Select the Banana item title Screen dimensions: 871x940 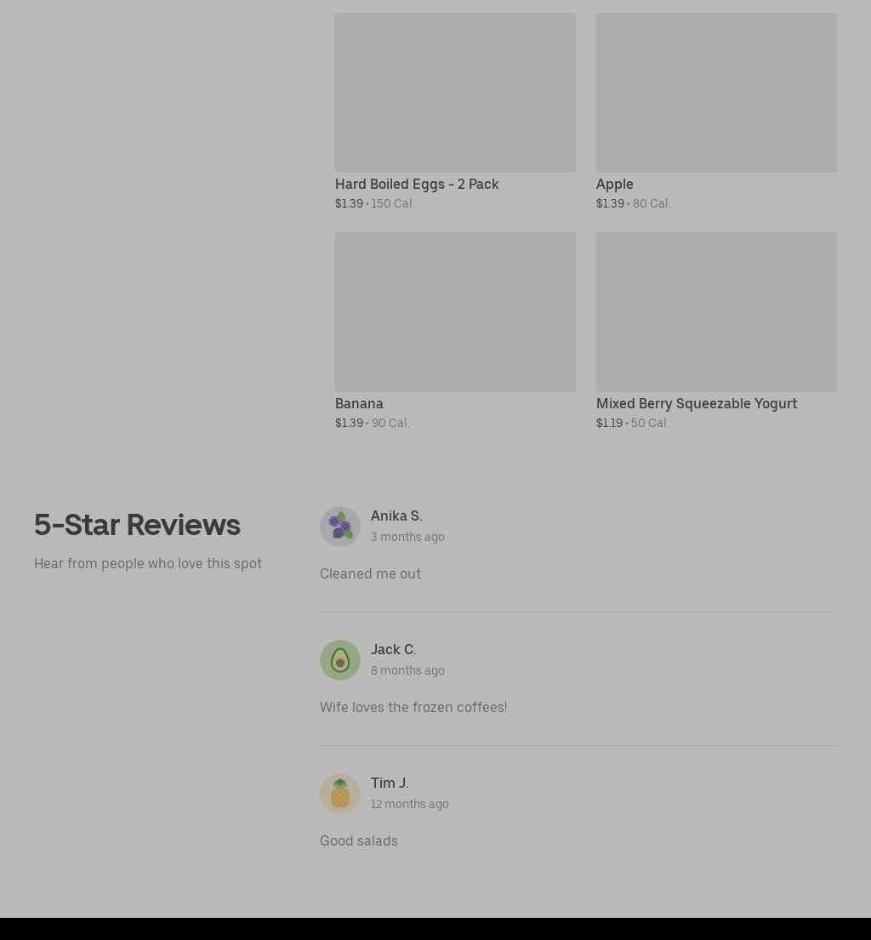pos(359,403)
